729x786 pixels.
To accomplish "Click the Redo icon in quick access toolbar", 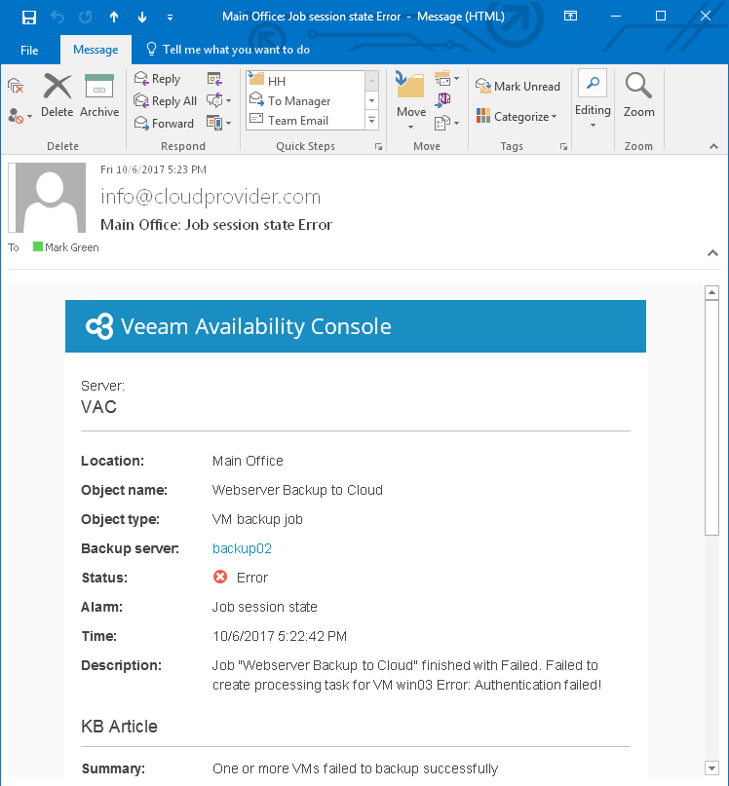I will [x=86, y=17].
